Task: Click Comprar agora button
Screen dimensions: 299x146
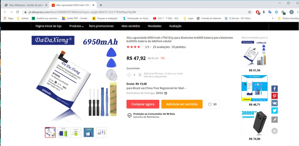Action: click(143, 104)
